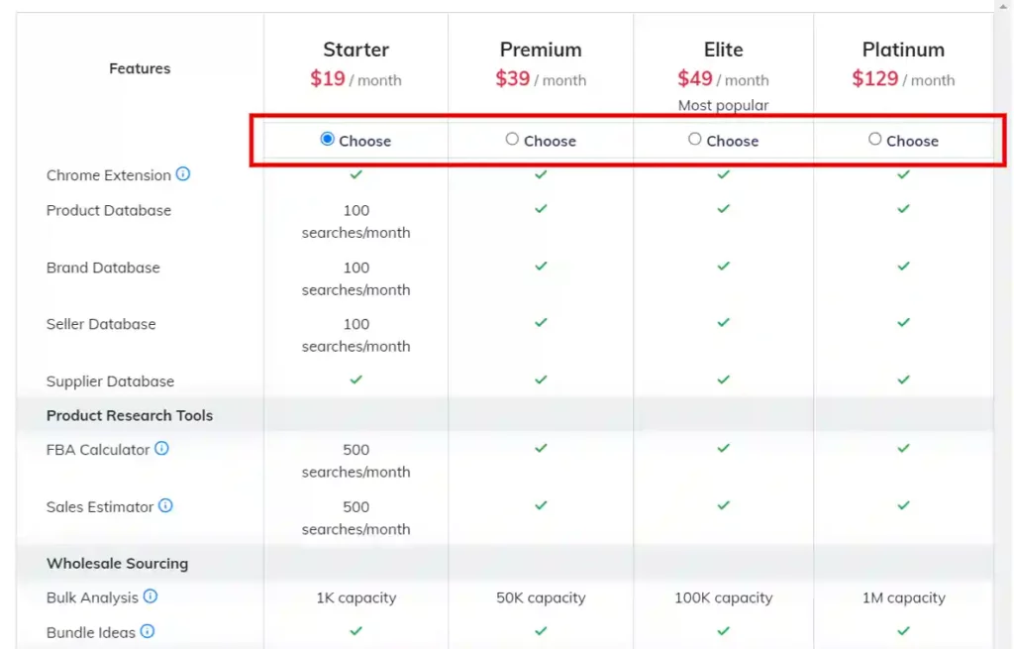Click the Features column header
The width and height of the screenshot is (1014, 649).
(140, 67)
